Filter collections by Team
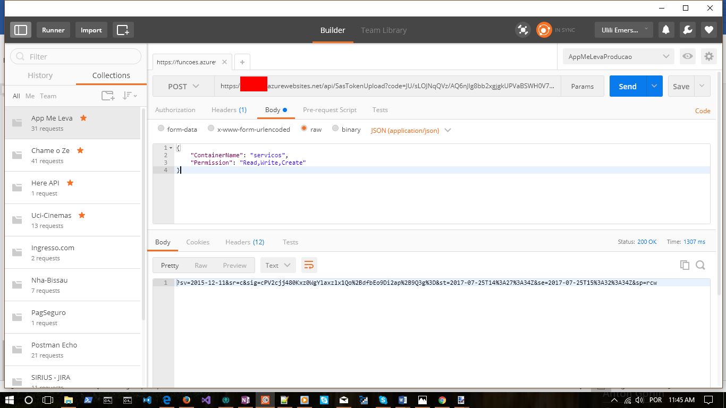The height and width of the screenshot is (408, 726). coord(48,96)
